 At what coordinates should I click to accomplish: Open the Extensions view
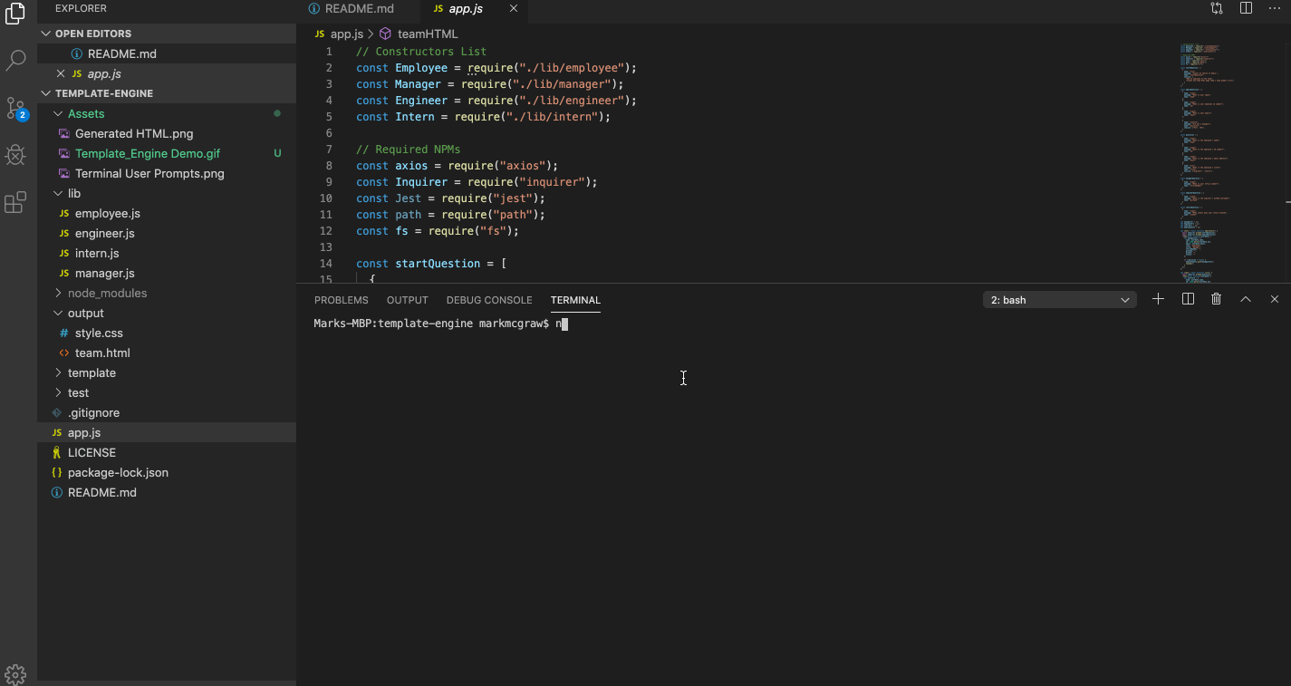pyautogui.click(x=15, y=202)
